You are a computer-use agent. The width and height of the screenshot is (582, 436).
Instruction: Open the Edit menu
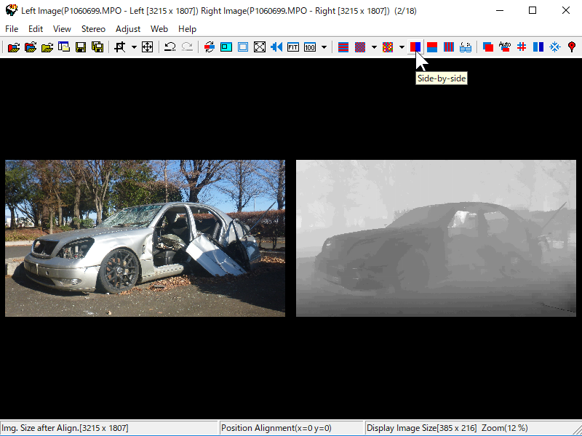click(x=36, y=29)
